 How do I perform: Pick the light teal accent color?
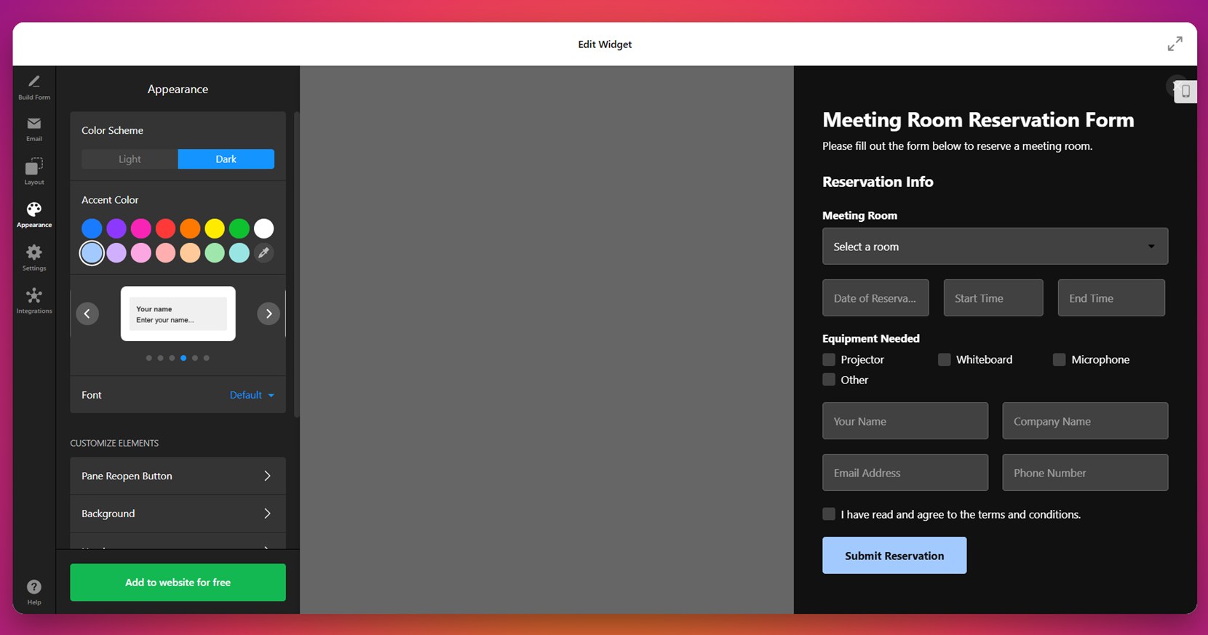[x=239, y=253]
